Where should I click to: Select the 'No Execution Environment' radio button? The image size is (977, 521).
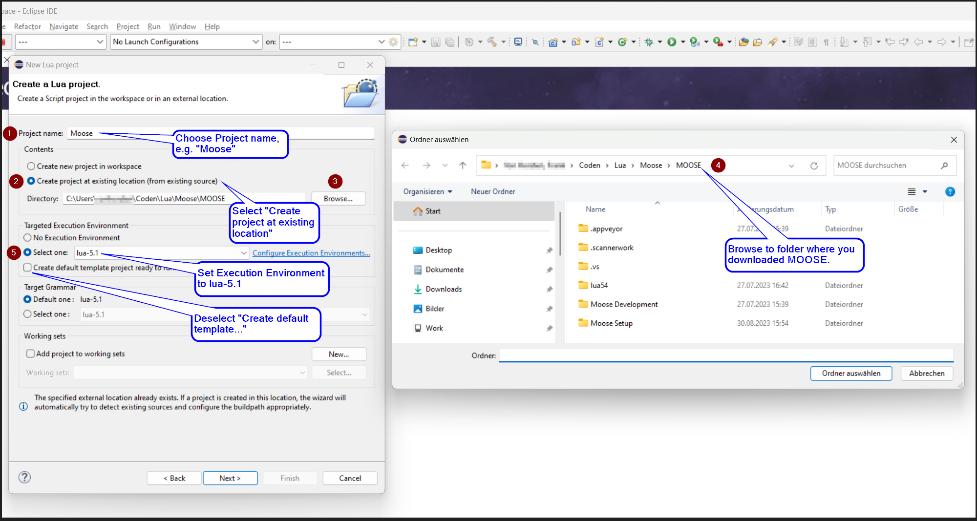(x=27, y=237)
